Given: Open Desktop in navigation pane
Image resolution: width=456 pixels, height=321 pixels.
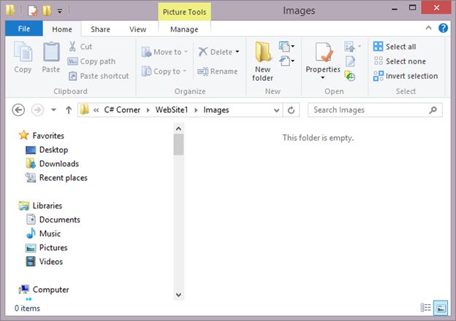Looking at the screenshot, I should tap(47, 150).
